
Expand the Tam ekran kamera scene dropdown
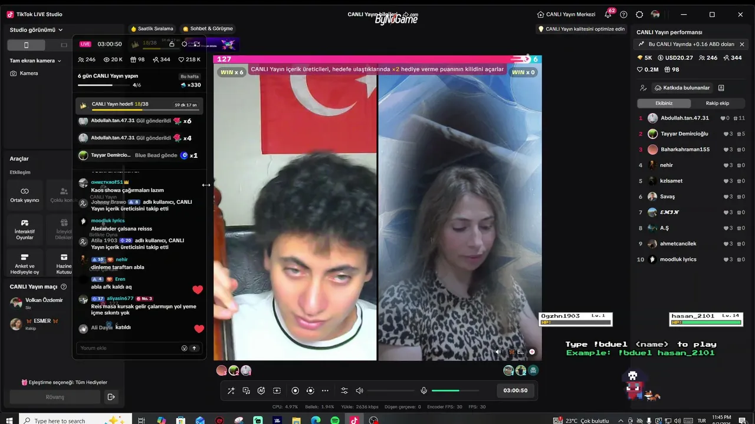tap(35, 61)
